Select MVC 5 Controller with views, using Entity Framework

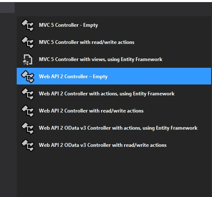pyautogui.click(x=114, y=59)
